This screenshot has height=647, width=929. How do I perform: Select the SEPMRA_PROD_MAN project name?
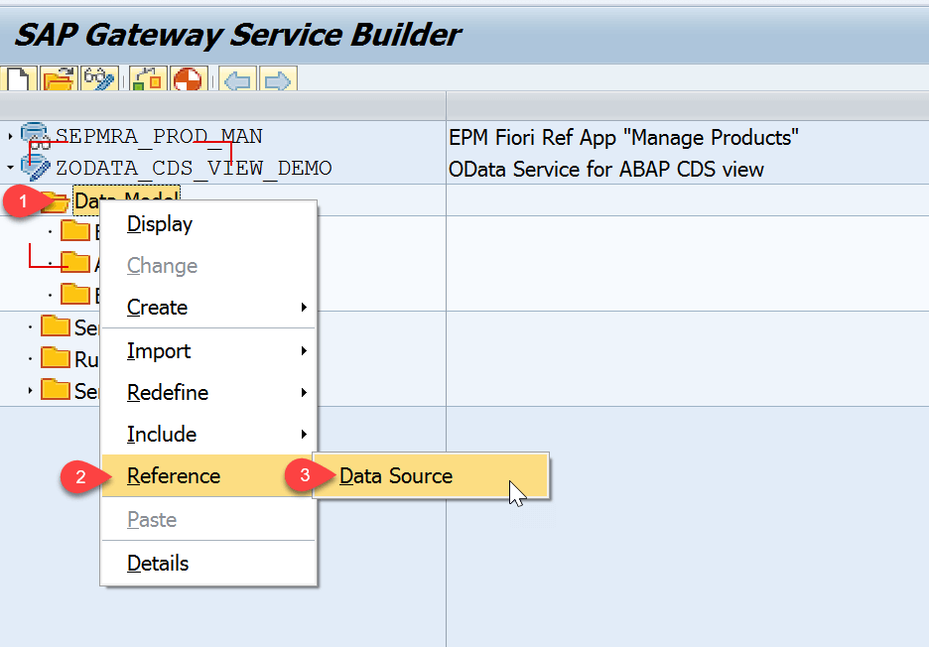pyautogui.click(x=159, y=136)
